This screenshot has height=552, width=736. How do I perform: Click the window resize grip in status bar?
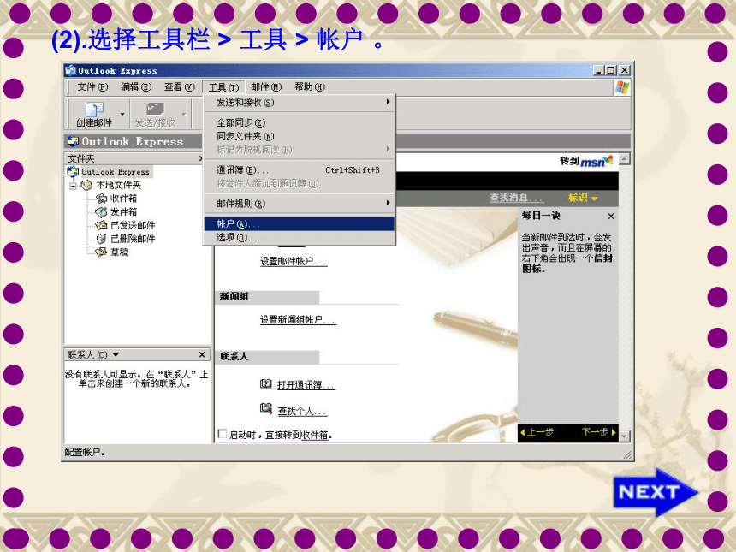click(x=627, y=454)
